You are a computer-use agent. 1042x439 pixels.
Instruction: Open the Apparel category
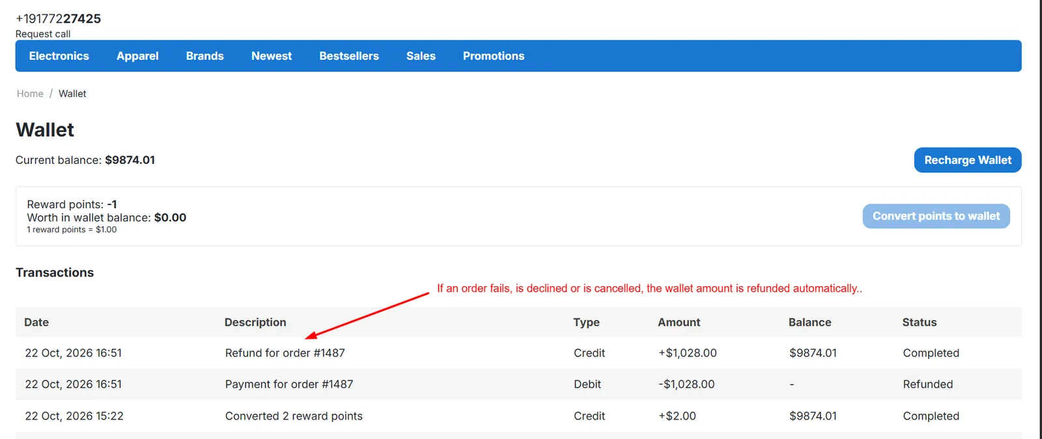(x=137, y=56)
